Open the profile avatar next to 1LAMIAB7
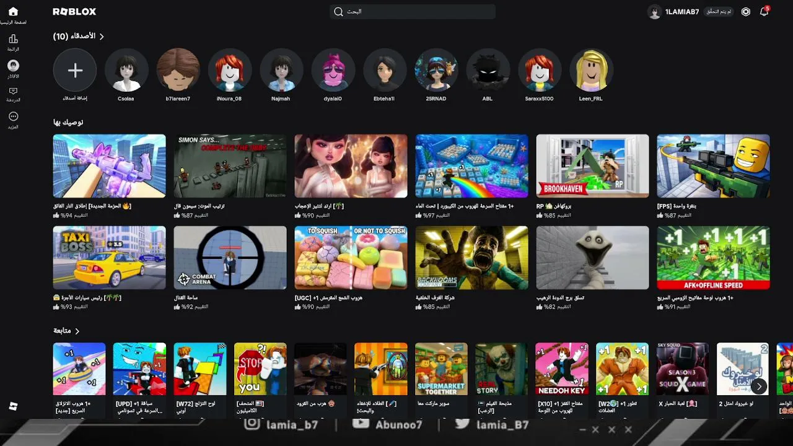This screenshot has height=446, width=793. [654, 12]
